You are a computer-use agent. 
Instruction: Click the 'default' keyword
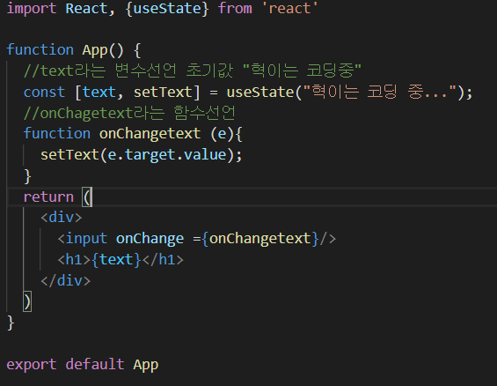tap(95, 365)
